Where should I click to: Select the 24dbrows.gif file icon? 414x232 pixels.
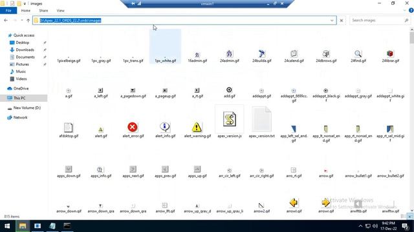pos(326,53)
